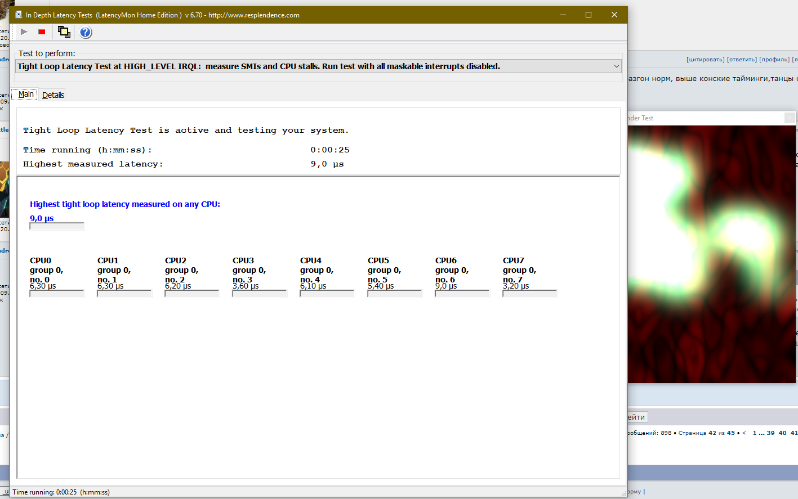
Task: Click the CPU1 group 0 label
Action: [x=114, y=270]
